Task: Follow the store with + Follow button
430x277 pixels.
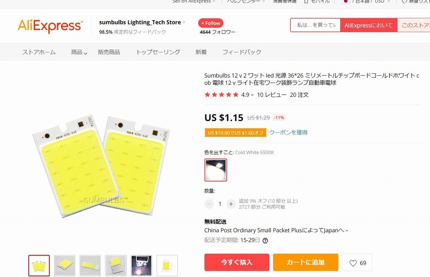Action: coord(211,23)
